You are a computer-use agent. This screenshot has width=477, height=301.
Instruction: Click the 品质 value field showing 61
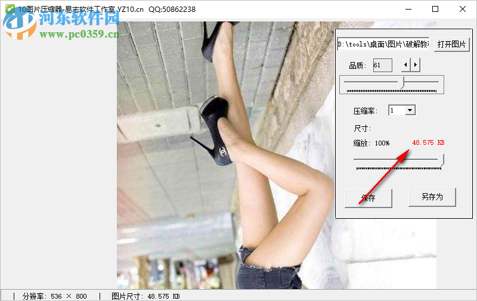pos(382,65)
